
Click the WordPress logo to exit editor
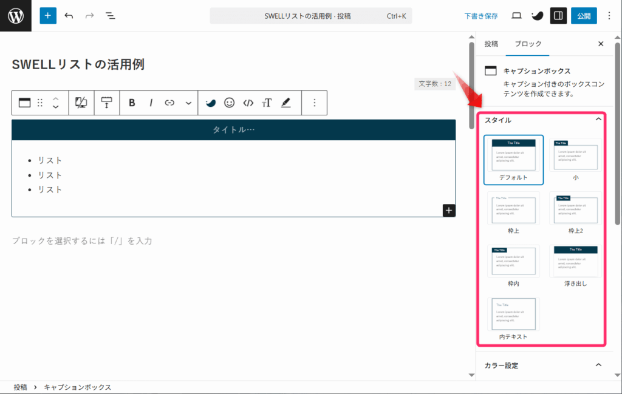[x=15, y=15]
